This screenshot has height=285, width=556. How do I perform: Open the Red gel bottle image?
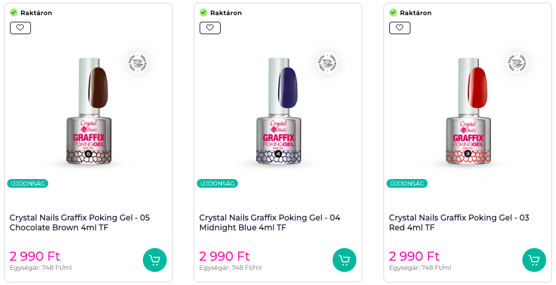coord(468,111)
